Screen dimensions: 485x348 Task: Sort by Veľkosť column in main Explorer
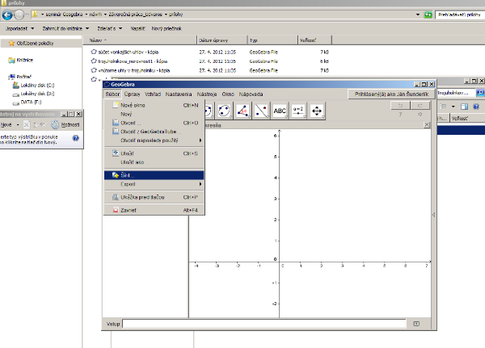(315, 40)
